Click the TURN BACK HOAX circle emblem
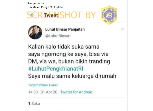Screen dimensions: 153x111 [109, 15]
